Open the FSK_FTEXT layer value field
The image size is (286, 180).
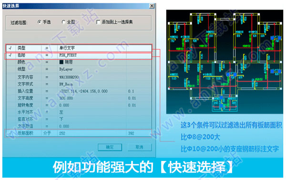[92, 55]
